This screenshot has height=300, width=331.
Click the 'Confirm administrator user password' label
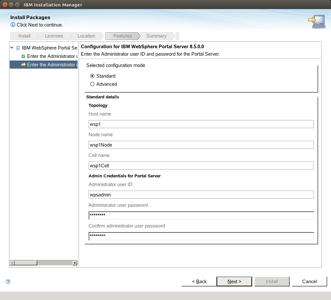[127, 226]
